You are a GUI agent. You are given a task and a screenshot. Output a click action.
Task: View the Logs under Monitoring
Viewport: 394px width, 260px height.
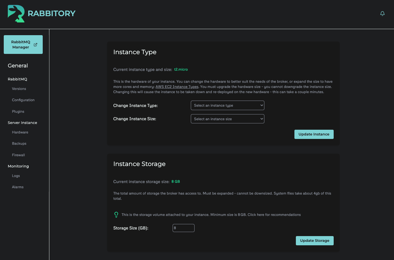(x=16, y=176)
